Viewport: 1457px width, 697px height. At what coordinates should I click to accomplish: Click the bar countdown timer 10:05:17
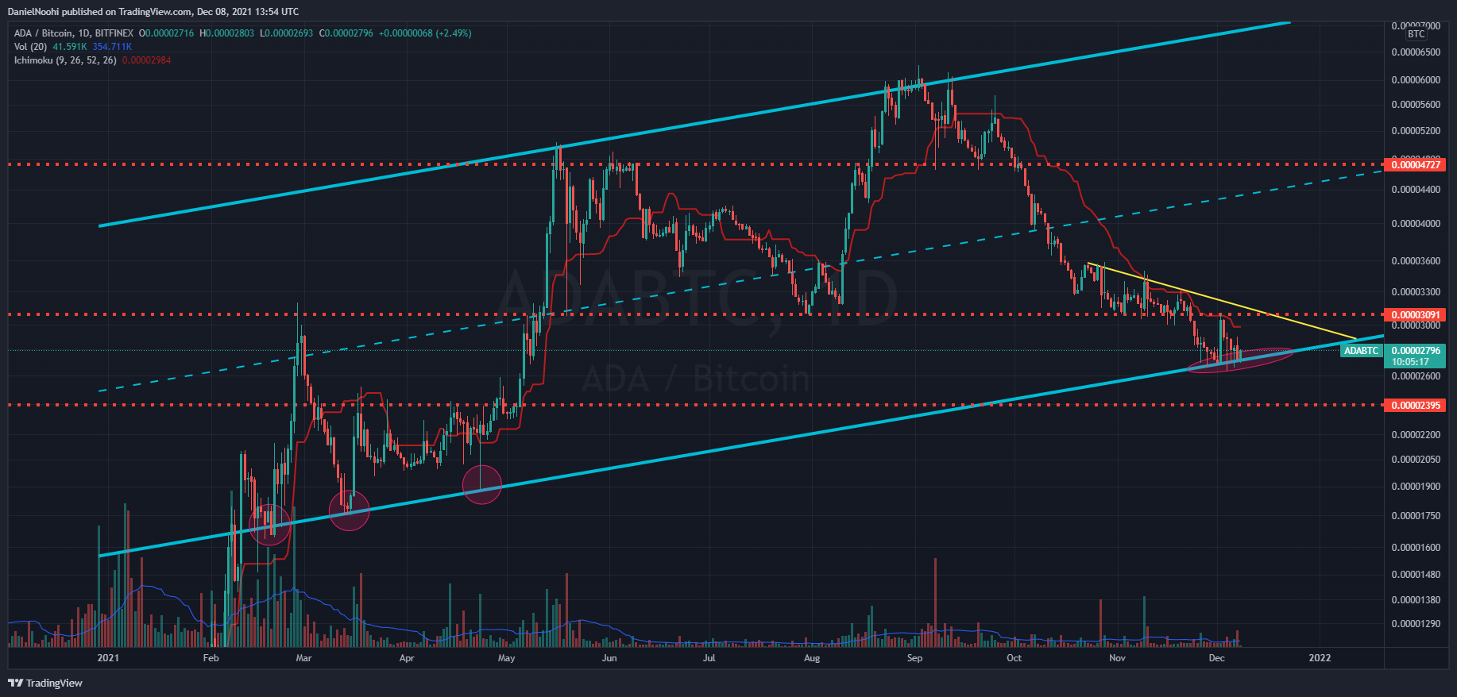[x=1410, y=362]
